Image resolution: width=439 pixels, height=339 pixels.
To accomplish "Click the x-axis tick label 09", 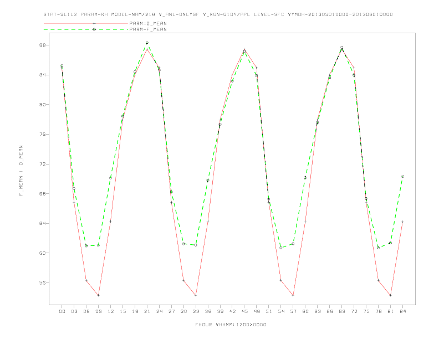I will [x=99, y=311].
